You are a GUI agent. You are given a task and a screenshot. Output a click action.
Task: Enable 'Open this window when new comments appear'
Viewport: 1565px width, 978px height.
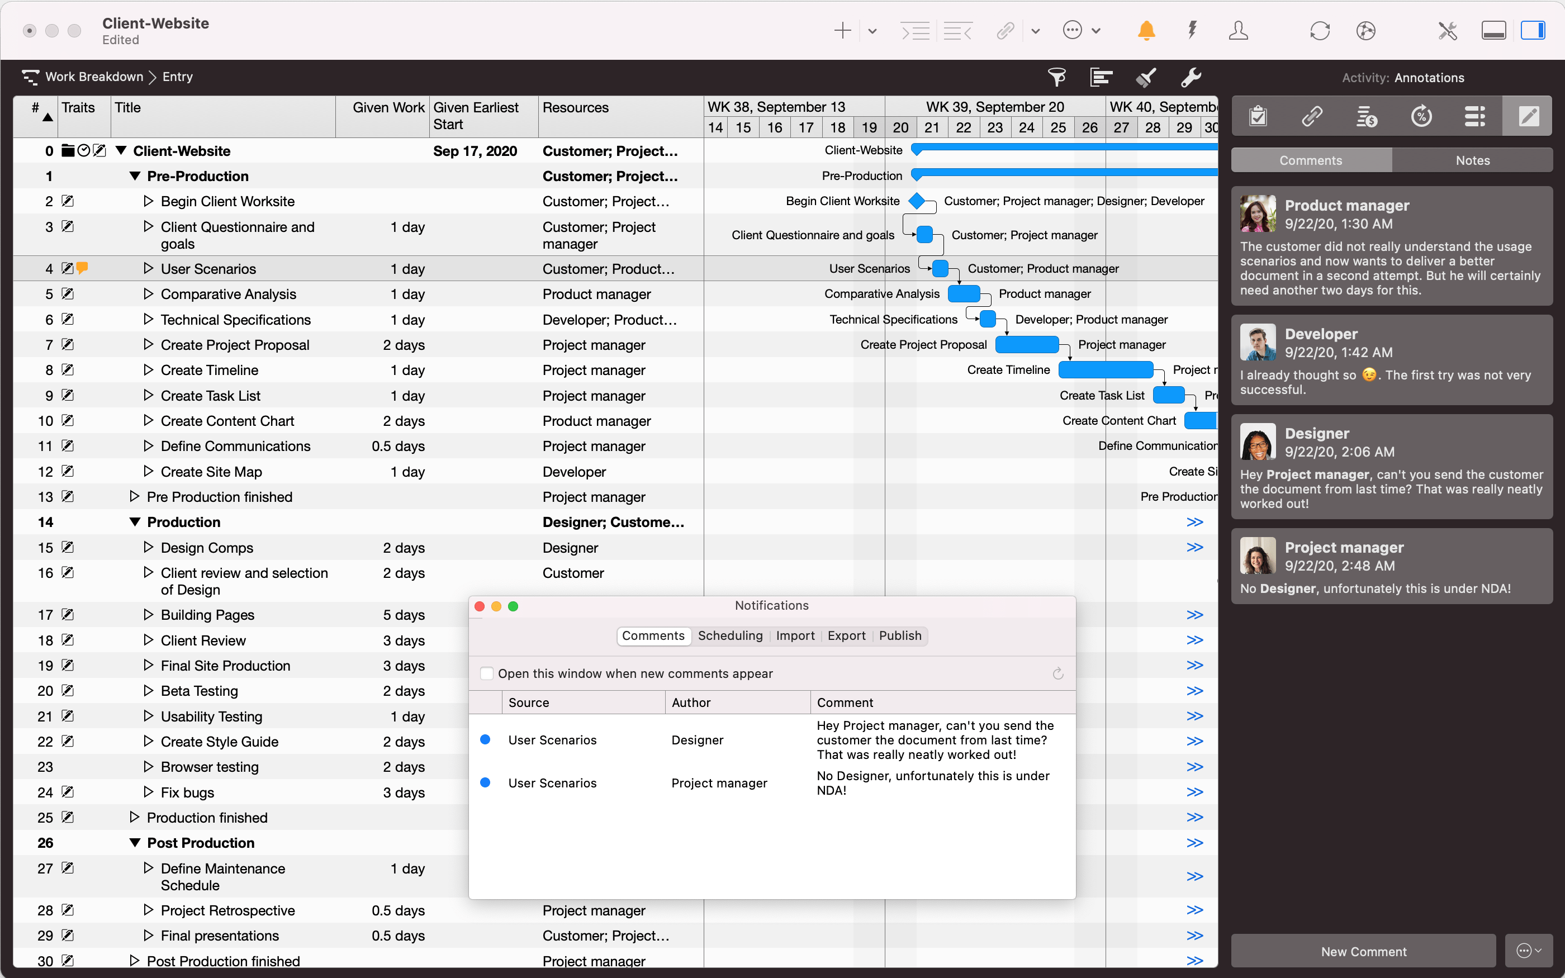pos(486,673)
